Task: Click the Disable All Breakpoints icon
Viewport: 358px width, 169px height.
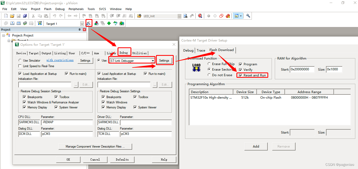Action: tap(221, 16)
